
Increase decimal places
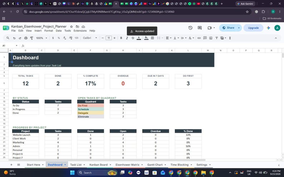pos(70,38)
